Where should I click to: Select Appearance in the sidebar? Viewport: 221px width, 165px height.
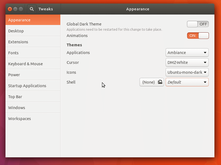[33, 20]
